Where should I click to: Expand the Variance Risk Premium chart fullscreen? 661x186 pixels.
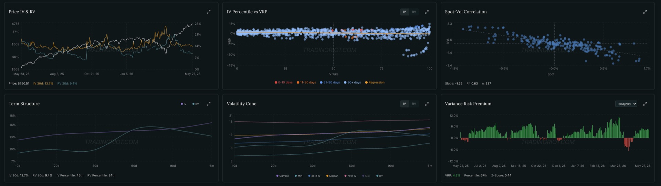(645, 104)
